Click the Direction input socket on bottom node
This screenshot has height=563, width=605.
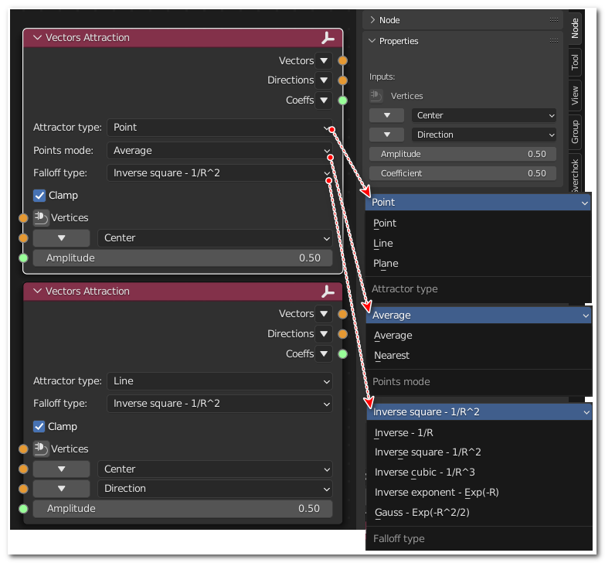tap(23, 489)
